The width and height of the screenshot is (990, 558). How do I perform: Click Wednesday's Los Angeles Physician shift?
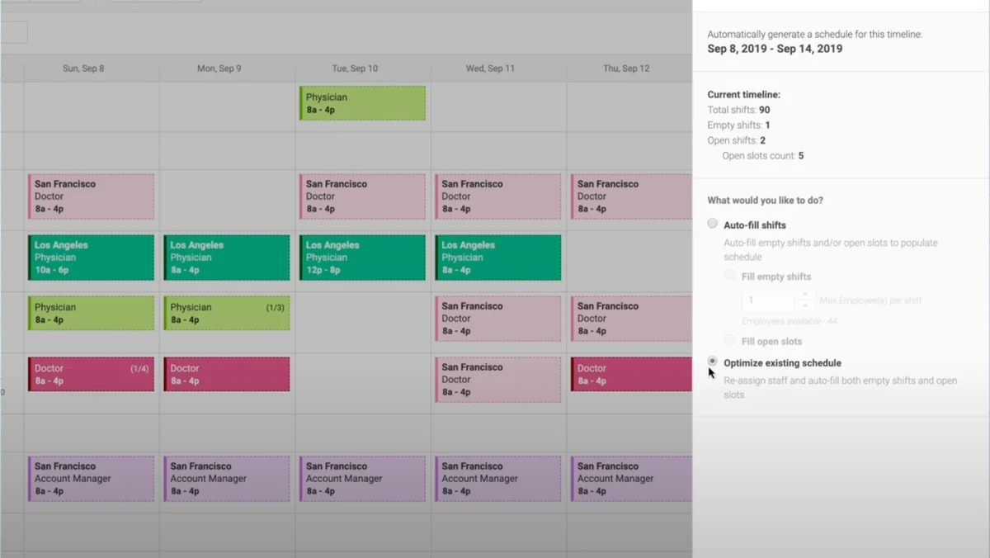497,258
